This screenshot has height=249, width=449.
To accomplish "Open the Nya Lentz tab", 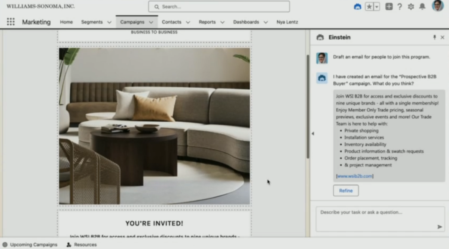I will (x=287, y=22).
